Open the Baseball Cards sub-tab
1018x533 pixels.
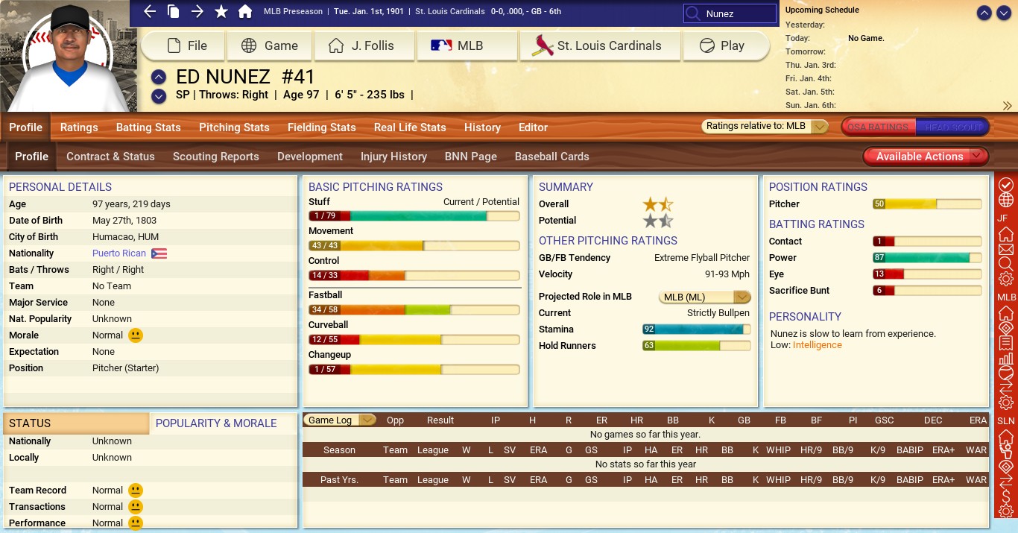pos(551,157)
